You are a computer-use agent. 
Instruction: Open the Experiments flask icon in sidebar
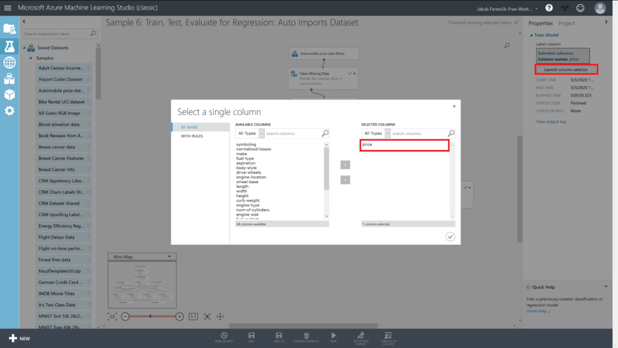[x=9, y=46]
